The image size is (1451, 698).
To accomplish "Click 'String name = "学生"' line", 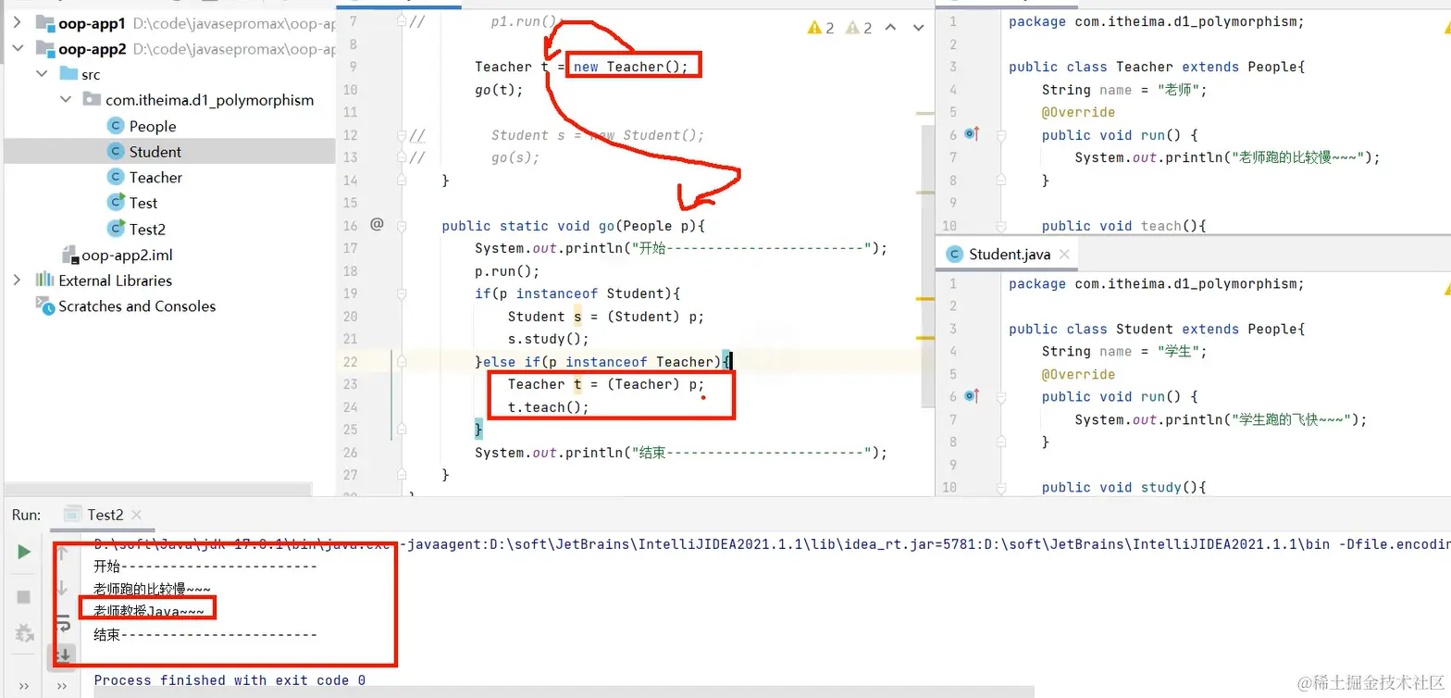I will pos(1124,352).
